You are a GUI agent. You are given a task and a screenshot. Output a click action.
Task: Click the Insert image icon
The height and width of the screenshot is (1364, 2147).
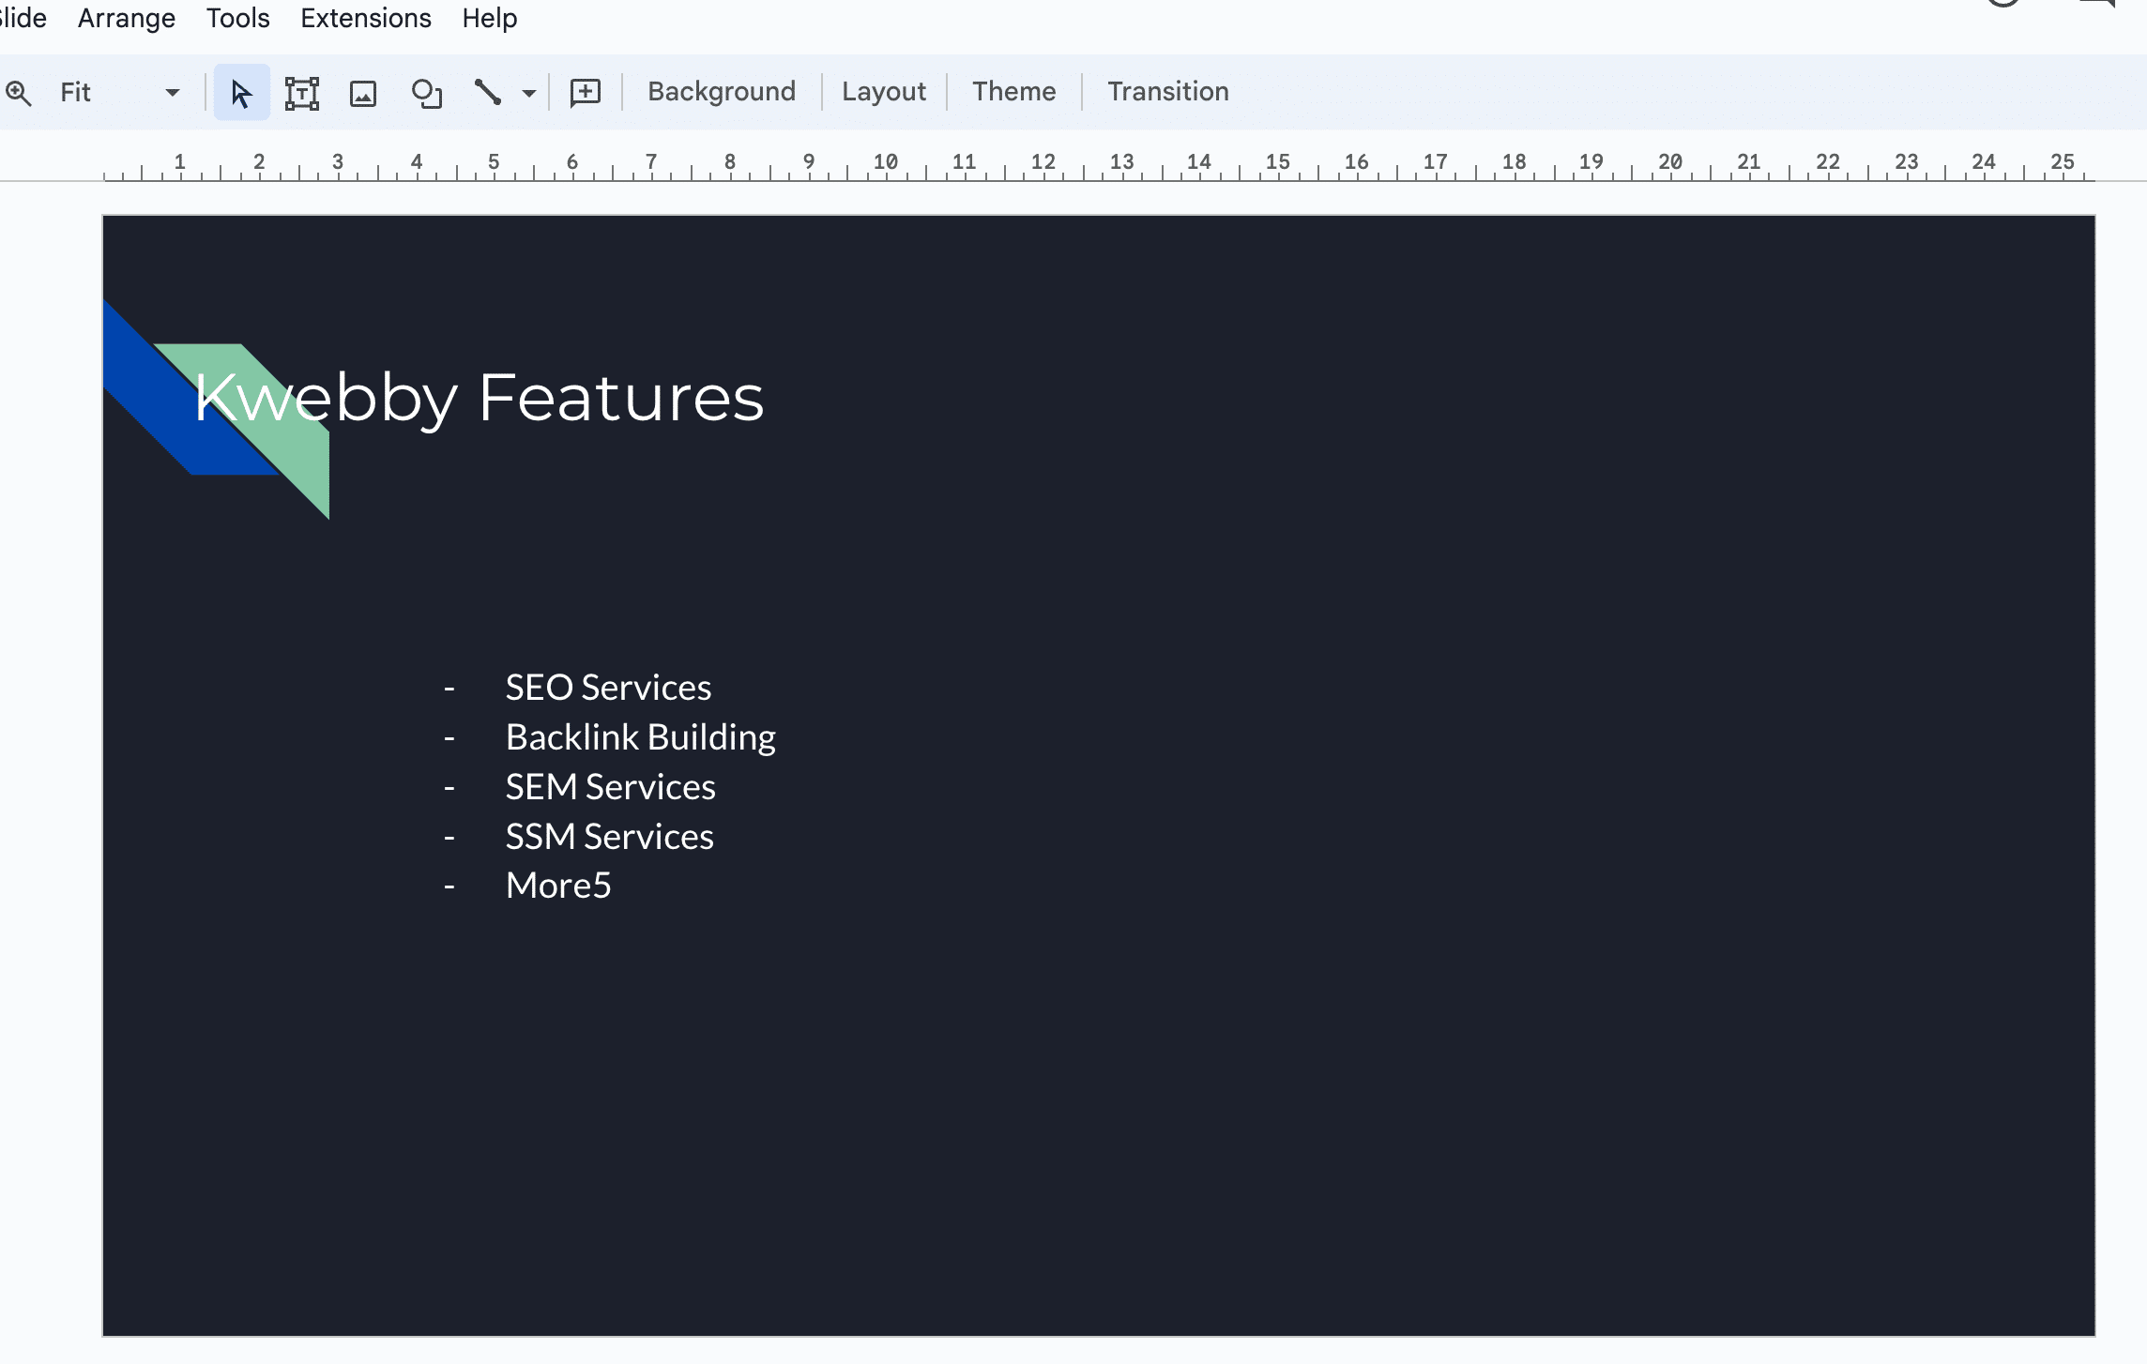coord(363,93)
